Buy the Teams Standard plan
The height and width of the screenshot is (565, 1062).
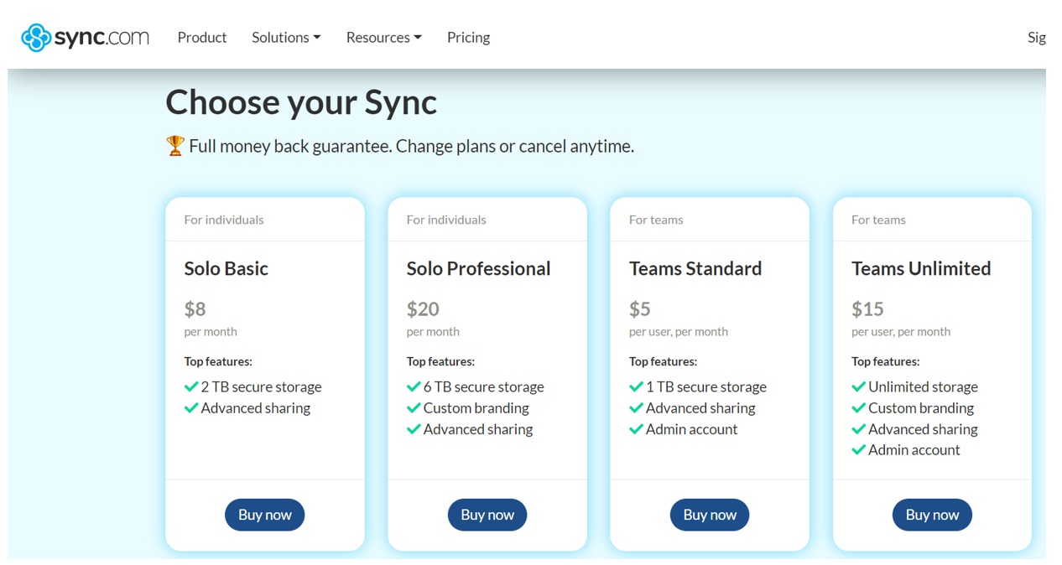710,515
